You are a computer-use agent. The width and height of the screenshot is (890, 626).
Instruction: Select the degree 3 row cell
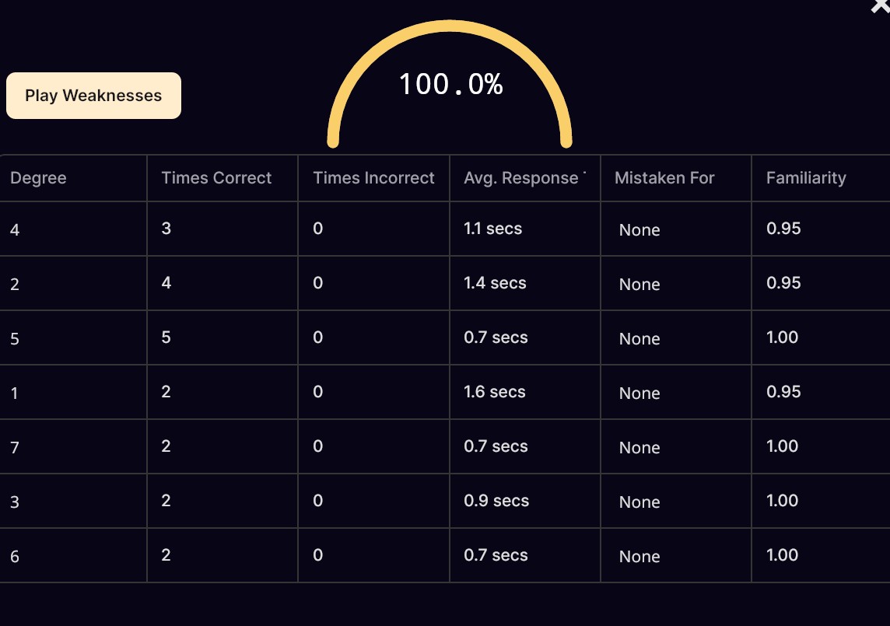[x=73, y=501]
